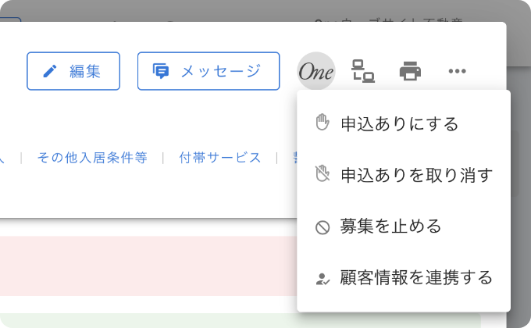Click the prohibition circle icon
This screenshot has height=328, width=531.
(x=323, y=228)
